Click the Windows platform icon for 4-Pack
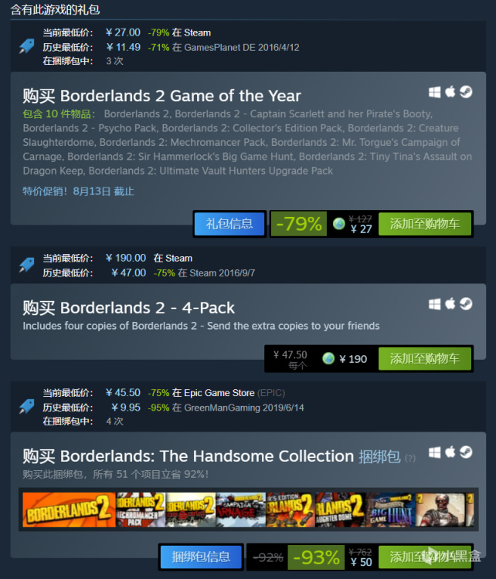 point(435,304)
